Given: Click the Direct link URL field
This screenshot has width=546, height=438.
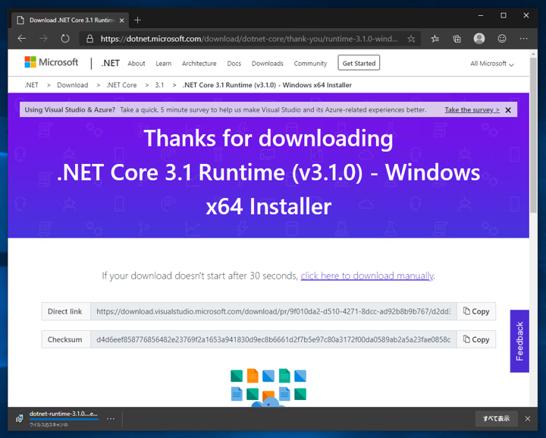Looking at the screenshot, I should (x=274, y=311).
